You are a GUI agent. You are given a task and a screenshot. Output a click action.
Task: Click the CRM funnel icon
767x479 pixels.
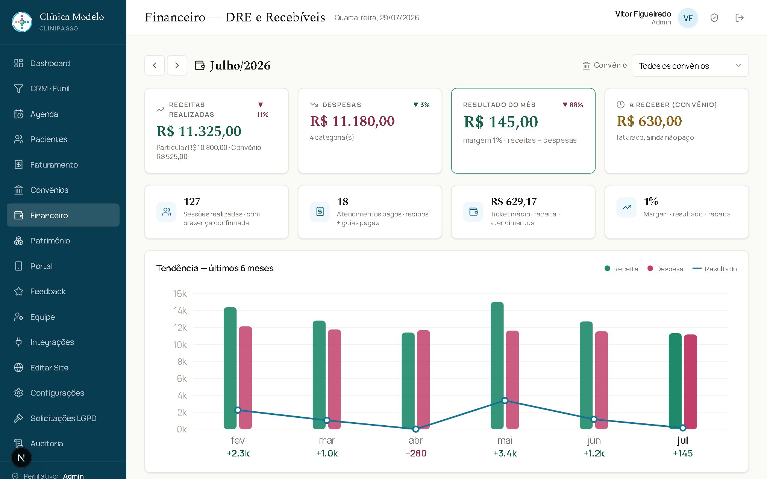coord(18,89)
